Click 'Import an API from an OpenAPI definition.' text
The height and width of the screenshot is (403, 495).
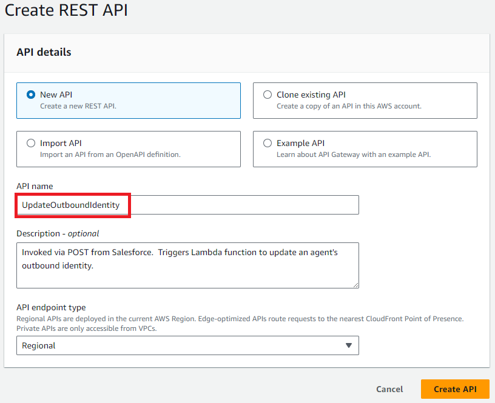tap(110, 155)
